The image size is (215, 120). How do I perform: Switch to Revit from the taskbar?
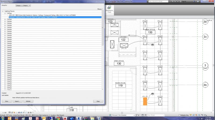pos(79,118)
